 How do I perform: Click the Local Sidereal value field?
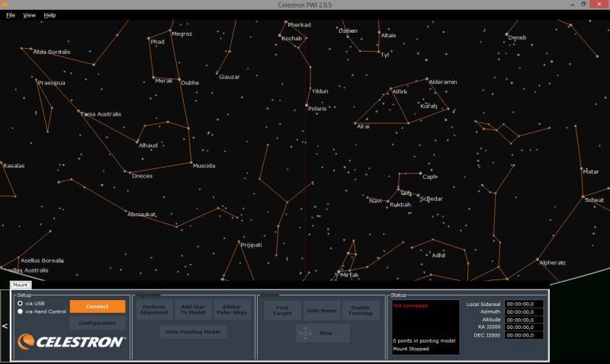524,304
